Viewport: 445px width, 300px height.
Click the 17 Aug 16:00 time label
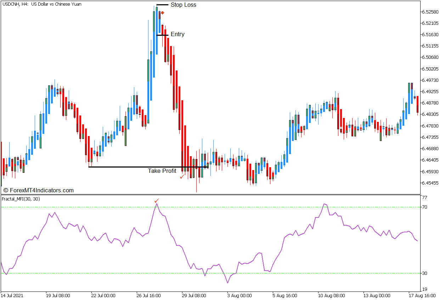click(x=422, y=295)
